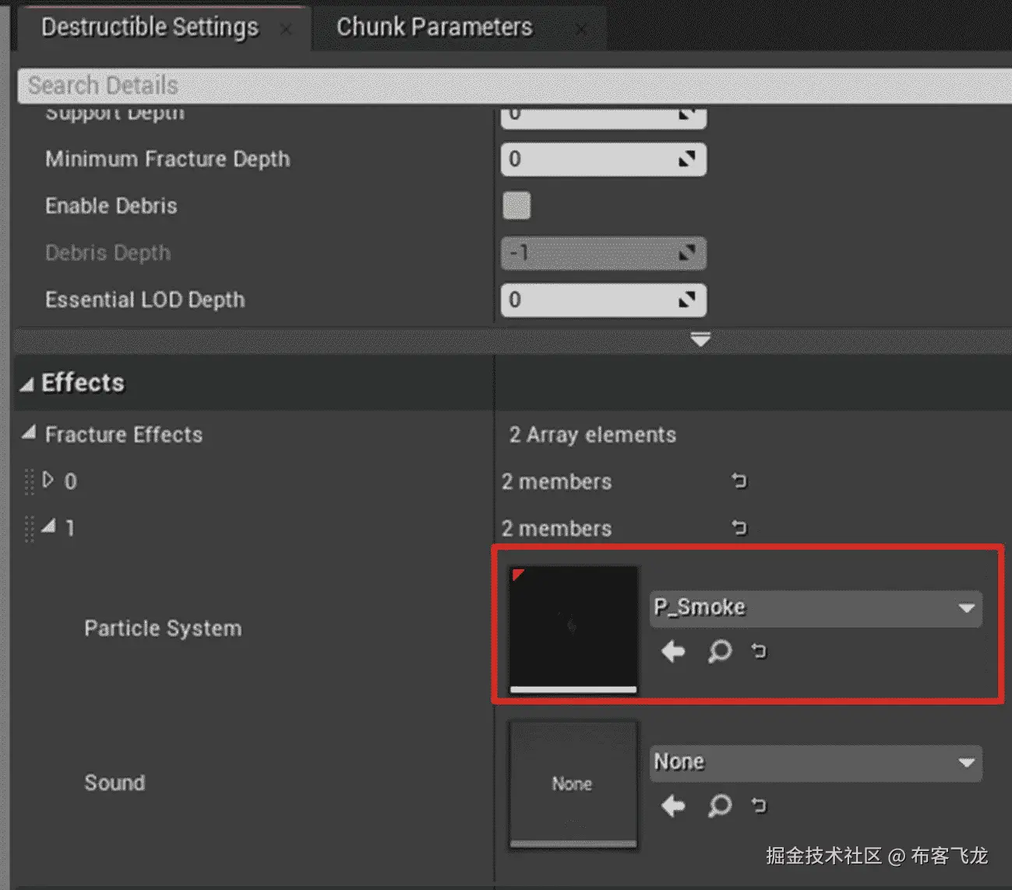Collapse Fracture Effects array element 1
This screenshot has height=890, width=1012.
tap(48, 527)
